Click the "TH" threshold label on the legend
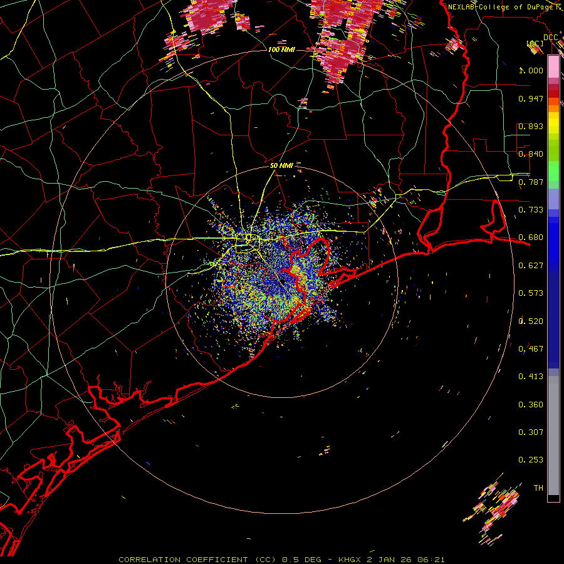 pyautogui.click(x=538, y=488)
